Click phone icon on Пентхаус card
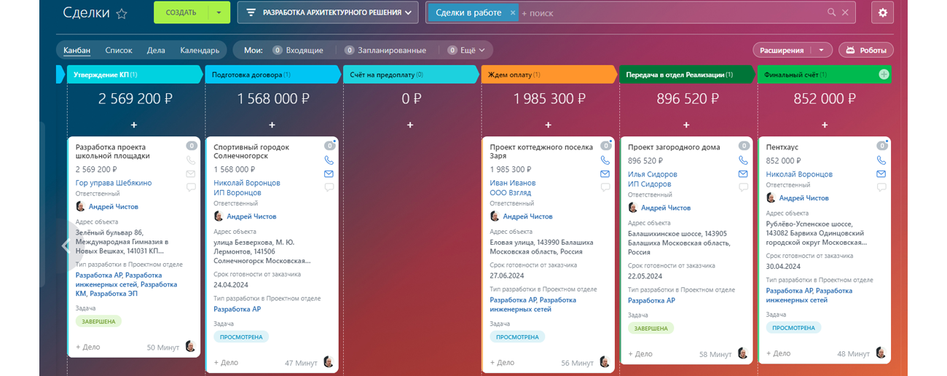This screenshot has height=376, width=947. pyautogui.click(x=881, y=160)
